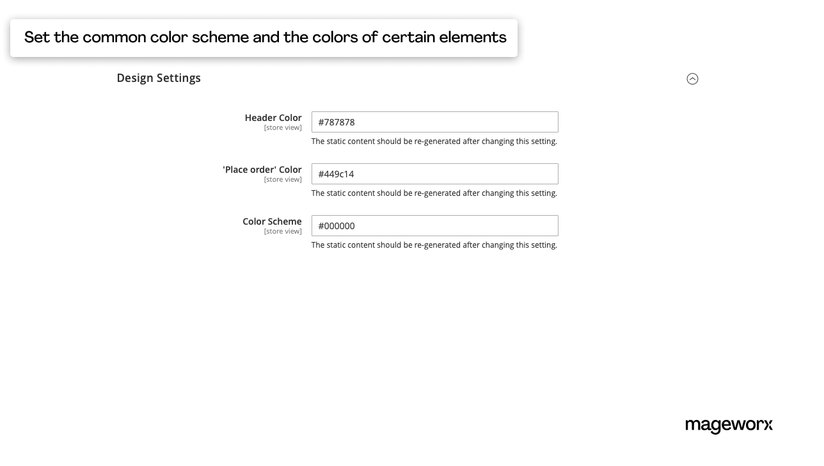Click the circular collapse icon near Design Settings
Image resolution: width=824 pixels, height=466 pixels.
[x=692, y=79]
